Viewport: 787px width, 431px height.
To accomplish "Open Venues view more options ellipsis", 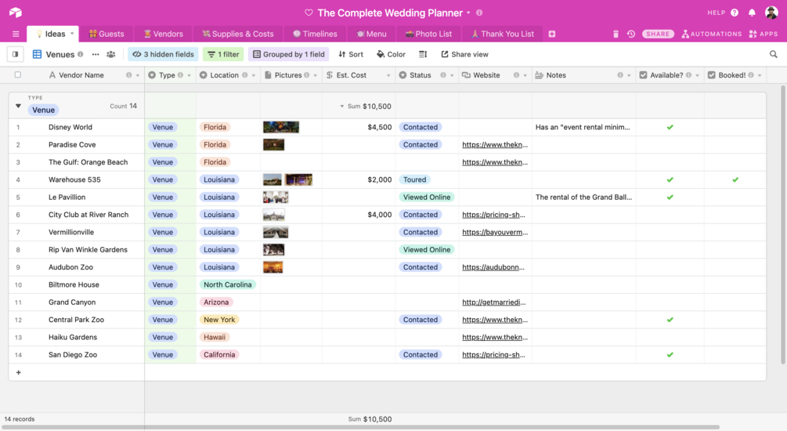I will click(x=96, y=54).
